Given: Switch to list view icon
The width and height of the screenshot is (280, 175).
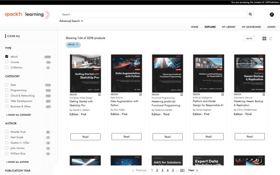Looking at the screenshot, I should click(x=270, y=39).
